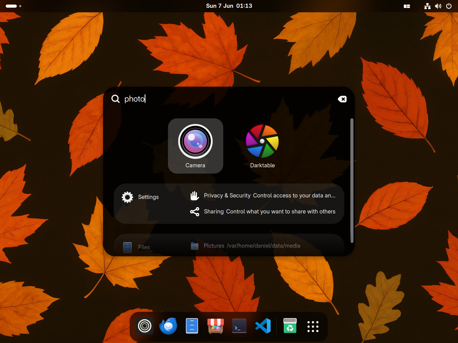The height and width of the screenshot is (343, 458).
Task: Show all apps grid in dock
Action: pyautogui.click(x=313, y=326)
